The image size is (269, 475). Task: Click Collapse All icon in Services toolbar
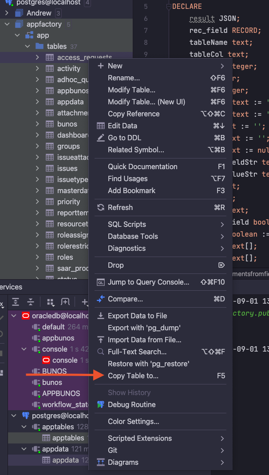click(x=31, y=302)
